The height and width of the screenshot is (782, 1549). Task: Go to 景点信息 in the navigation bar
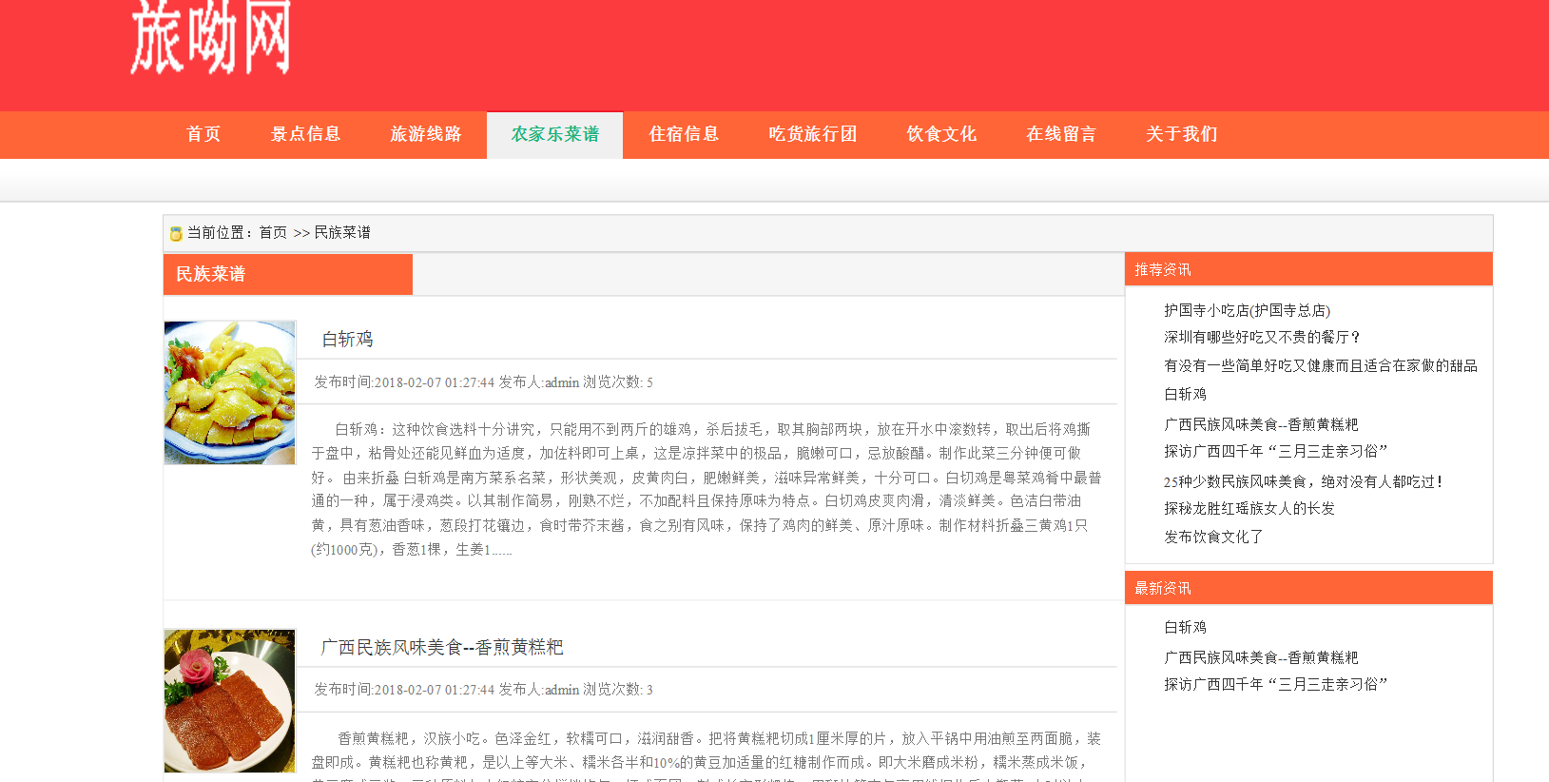click(x=305, y=134)
